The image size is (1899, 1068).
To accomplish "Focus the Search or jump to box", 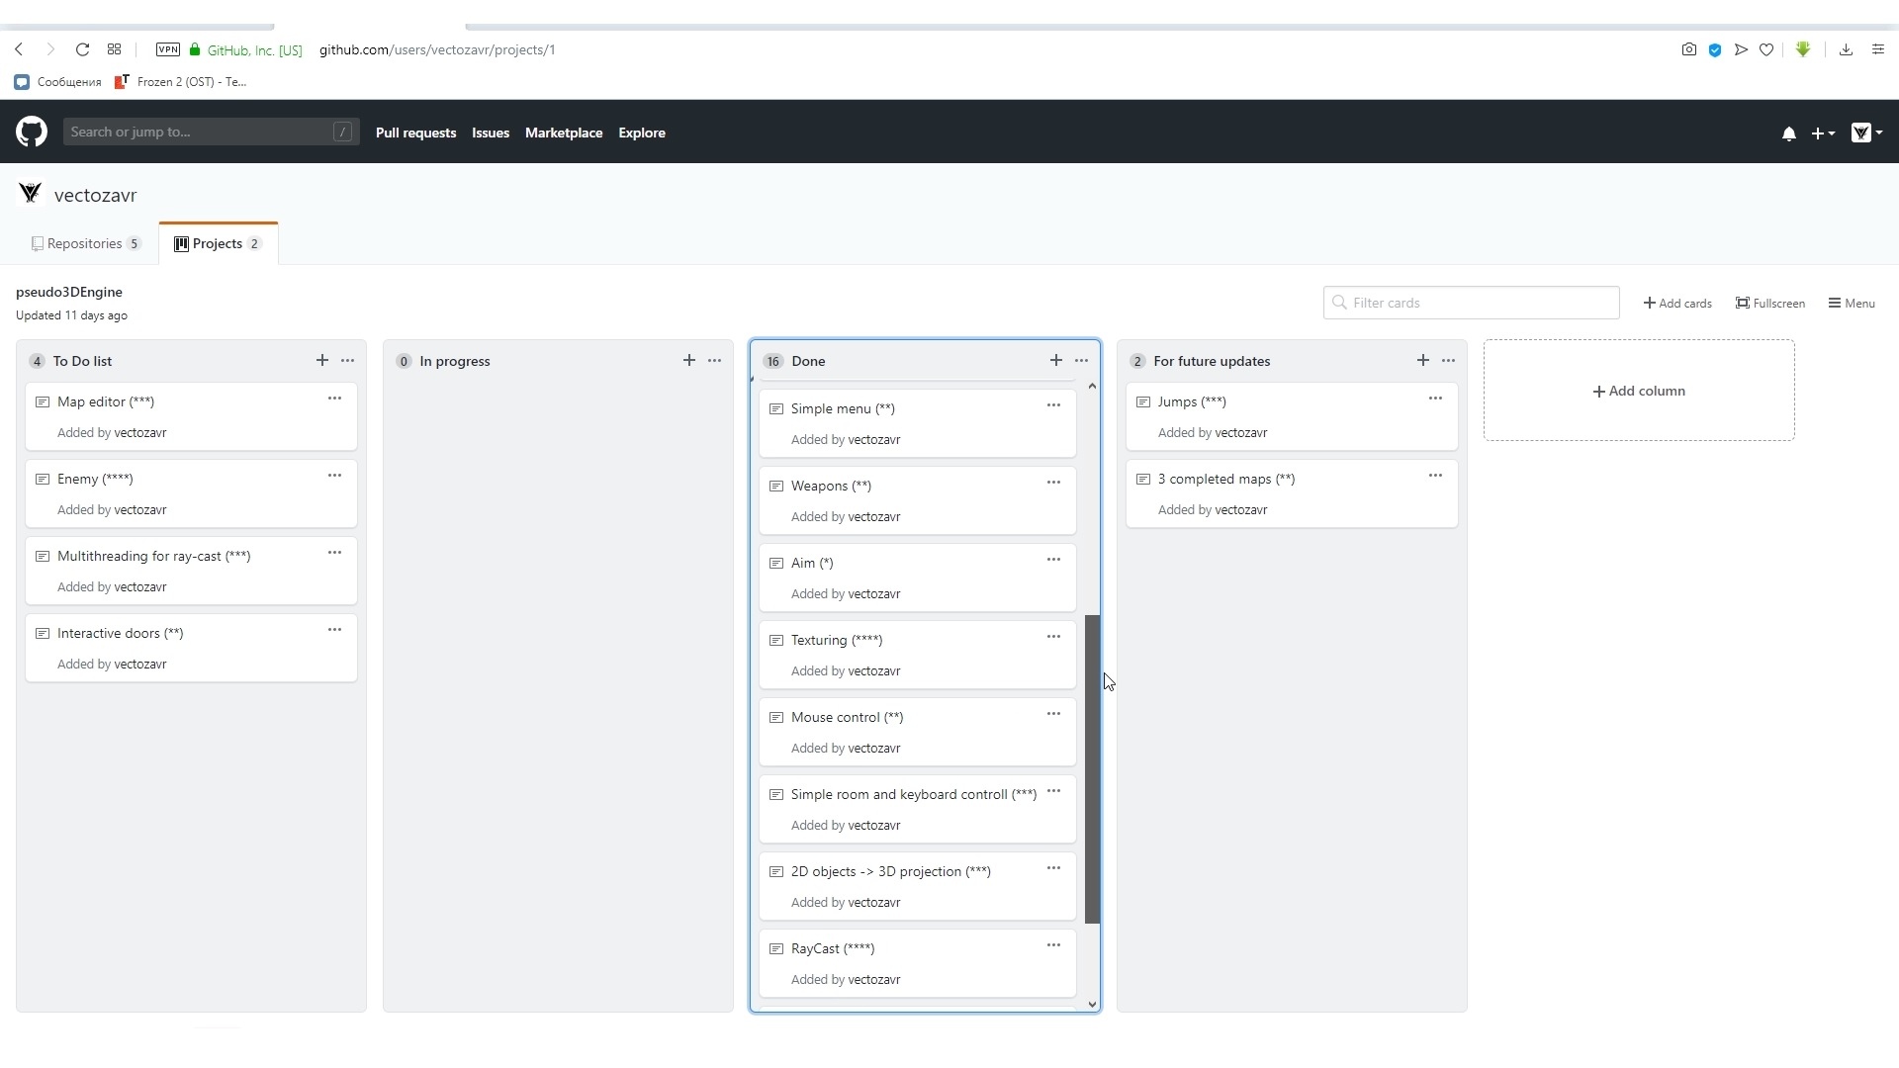I will pos(211,132).
